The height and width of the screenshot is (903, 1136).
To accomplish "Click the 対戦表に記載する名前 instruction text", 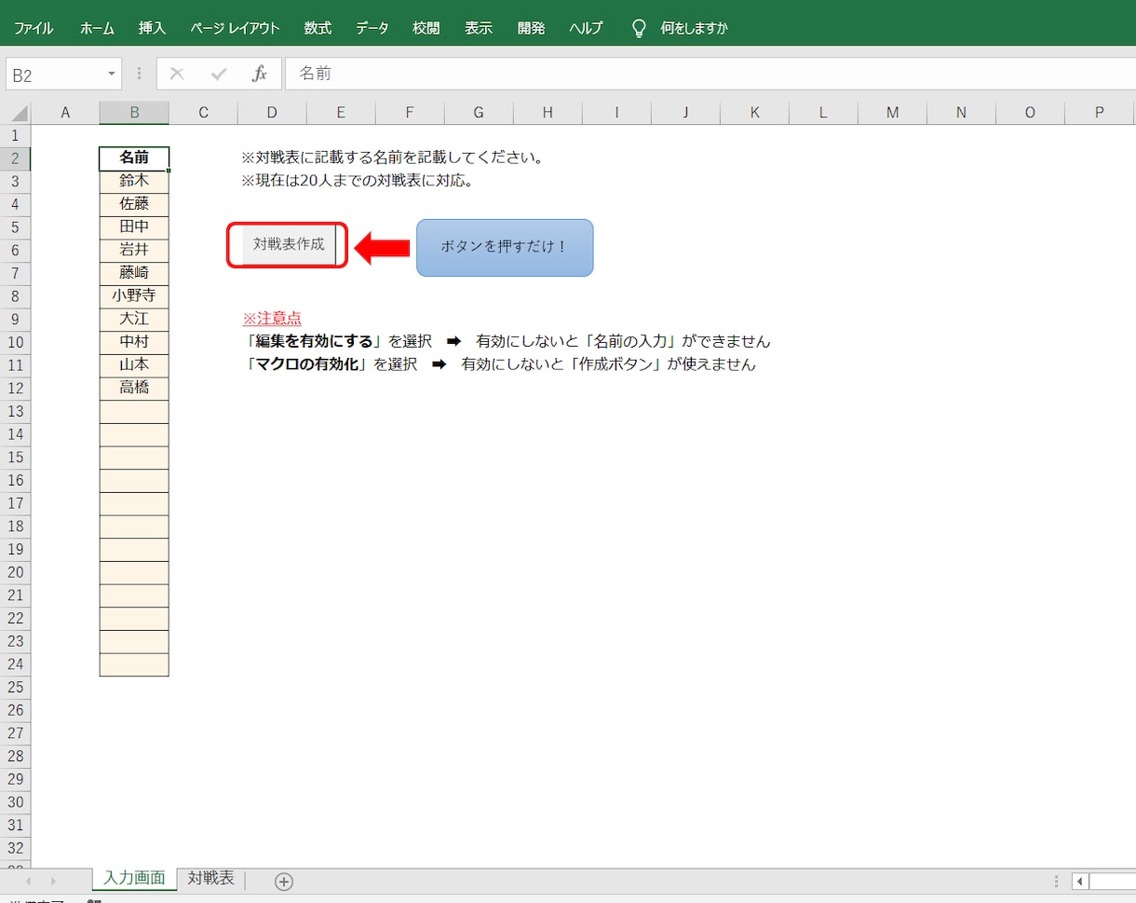I will coord(392,157).
